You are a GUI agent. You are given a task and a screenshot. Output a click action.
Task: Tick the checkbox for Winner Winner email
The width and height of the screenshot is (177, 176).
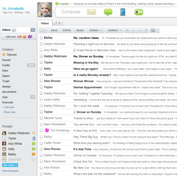tap(41, 81)
